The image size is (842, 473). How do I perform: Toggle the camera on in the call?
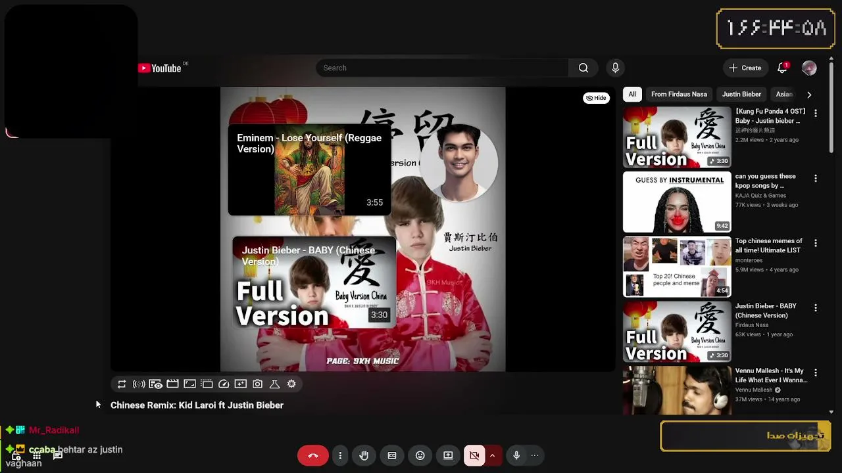pos(474,455)
